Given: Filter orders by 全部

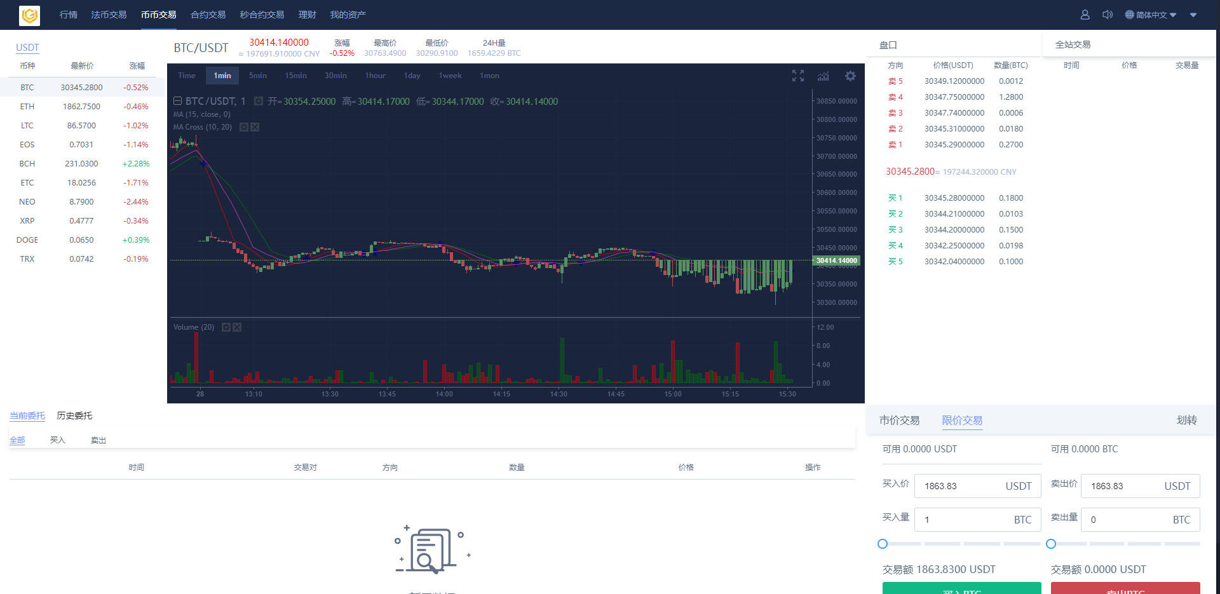Looking at the screenshot, I should (x=17, y=440).
